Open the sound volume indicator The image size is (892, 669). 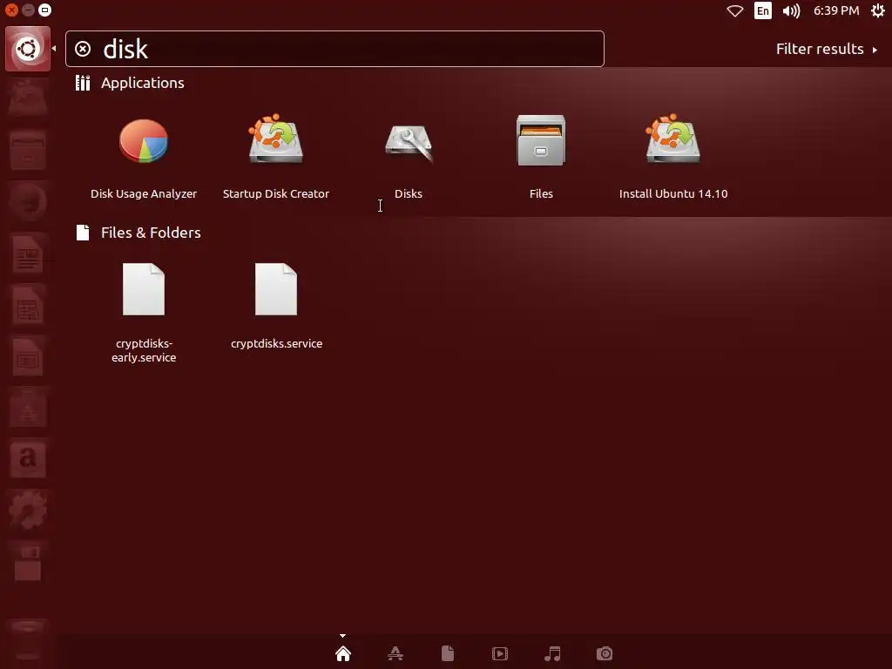coord(791,10)
